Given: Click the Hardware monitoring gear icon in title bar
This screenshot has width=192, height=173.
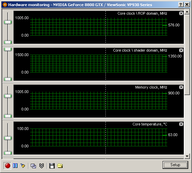Looking at the screenshot, I should [5, 5].
